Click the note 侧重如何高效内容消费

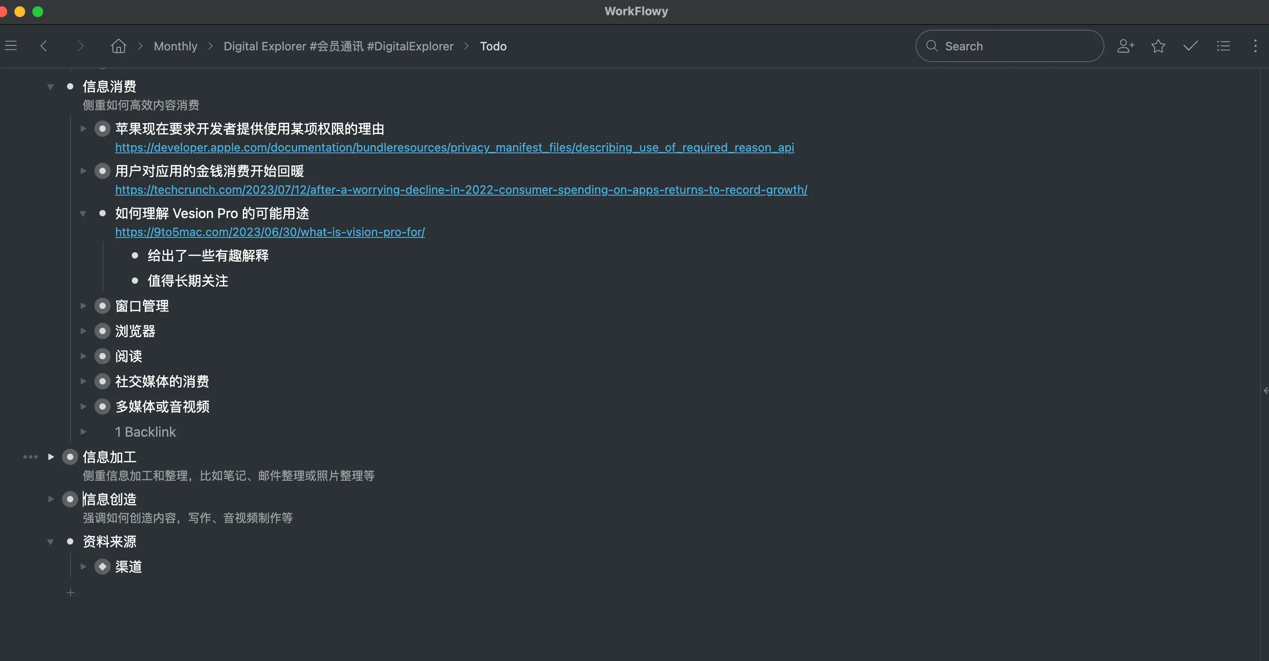tap(141, 105)
